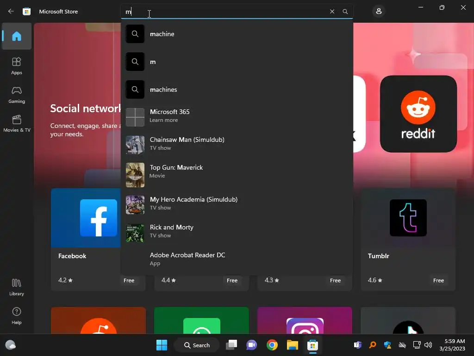Open the Facebook app card icon
Viewport: 474px width, 356px height.
(x=98, y=218)
